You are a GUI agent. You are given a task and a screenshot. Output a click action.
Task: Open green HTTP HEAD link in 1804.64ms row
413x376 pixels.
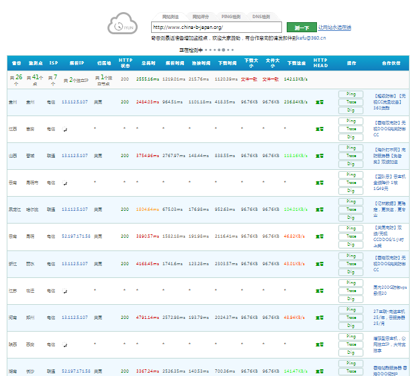tap(320, 209)
